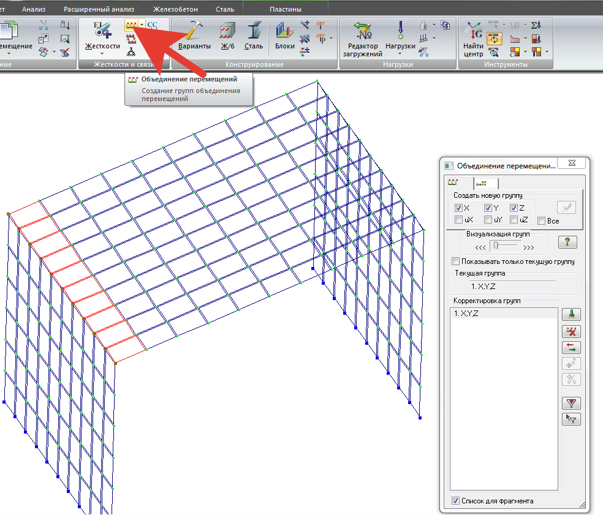Viewport: 603px width, 515px height.
Task: Switch to the Сталь ribbon tab
Action: pos(225,9)
